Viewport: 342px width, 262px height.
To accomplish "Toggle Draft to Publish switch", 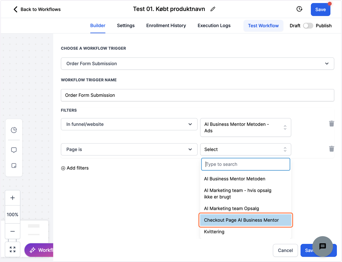I will coord(308,26).
